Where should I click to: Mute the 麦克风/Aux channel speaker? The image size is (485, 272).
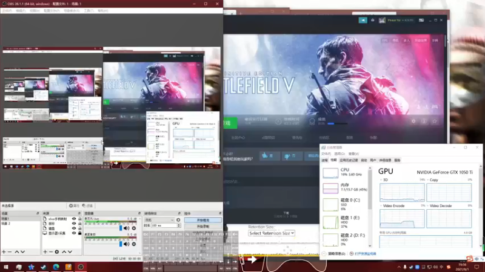(x=126, y=228)
